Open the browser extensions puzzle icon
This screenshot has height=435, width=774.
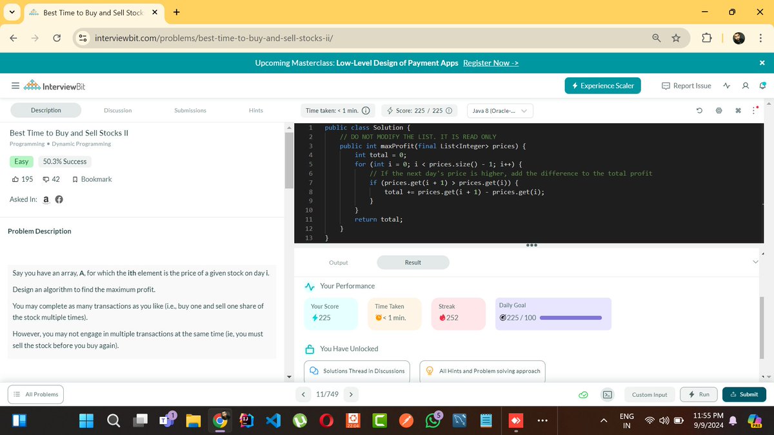(x=708, y=38)
